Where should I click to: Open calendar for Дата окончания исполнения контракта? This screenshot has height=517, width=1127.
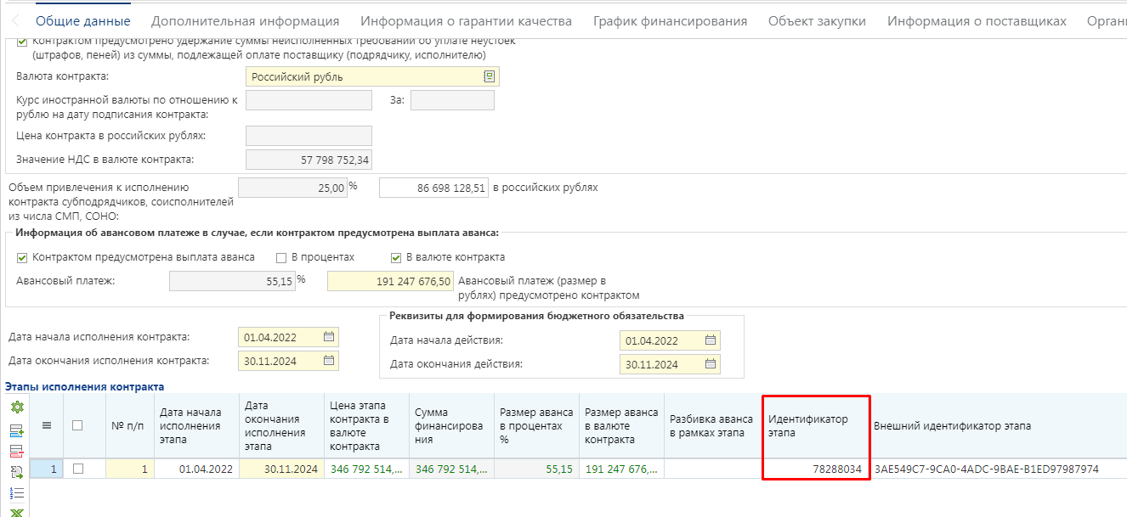(x=329, y=360)
